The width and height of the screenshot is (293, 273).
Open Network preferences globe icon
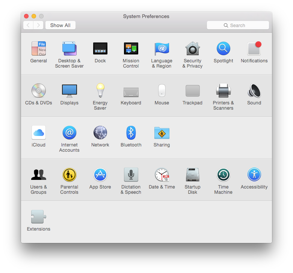click(100, 133)
